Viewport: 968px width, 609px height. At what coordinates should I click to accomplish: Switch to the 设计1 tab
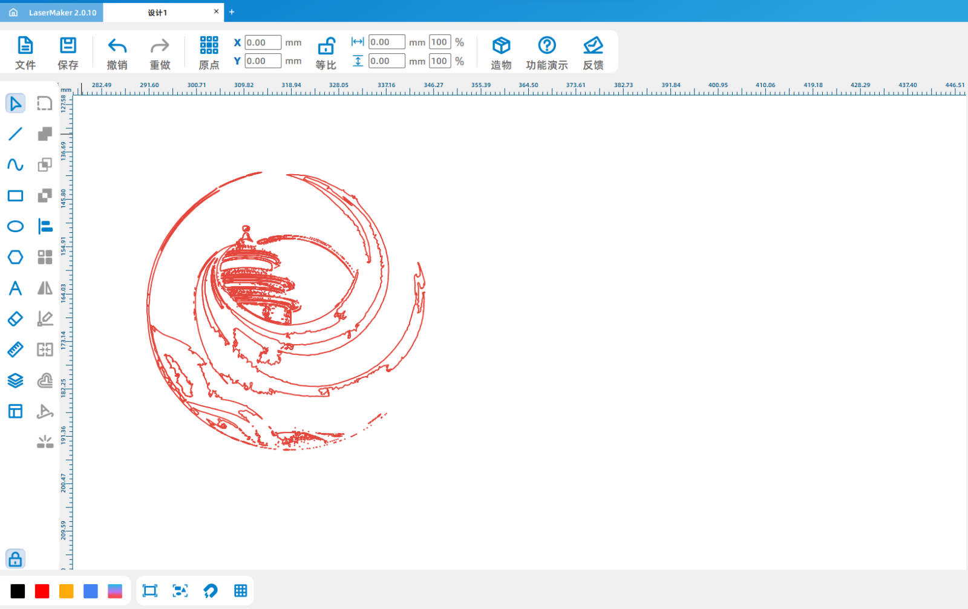click(158, 12)
